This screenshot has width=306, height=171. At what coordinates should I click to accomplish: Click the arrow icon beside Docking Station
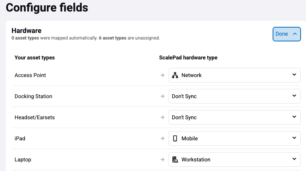click(162, 96)
